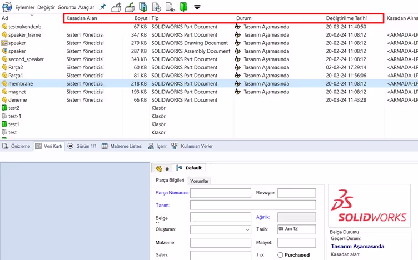Viewport: 418px width, 260px height.
Task: Open the Eylemler menu
Action: pos(25,7)
